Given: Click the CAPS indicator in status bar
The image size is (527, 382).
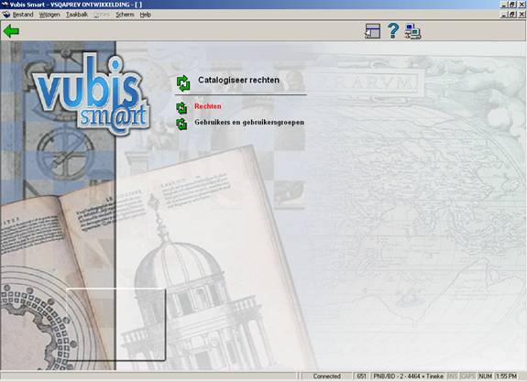Looking at the screenshot, I should (x=467, y=377).
